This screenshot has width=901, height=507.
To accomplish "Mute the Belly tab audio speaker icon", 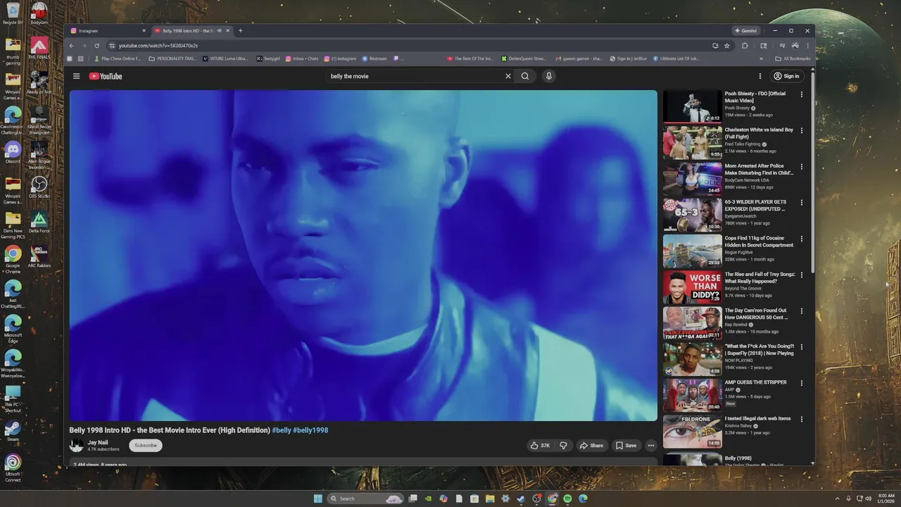I will pos(220,31).
